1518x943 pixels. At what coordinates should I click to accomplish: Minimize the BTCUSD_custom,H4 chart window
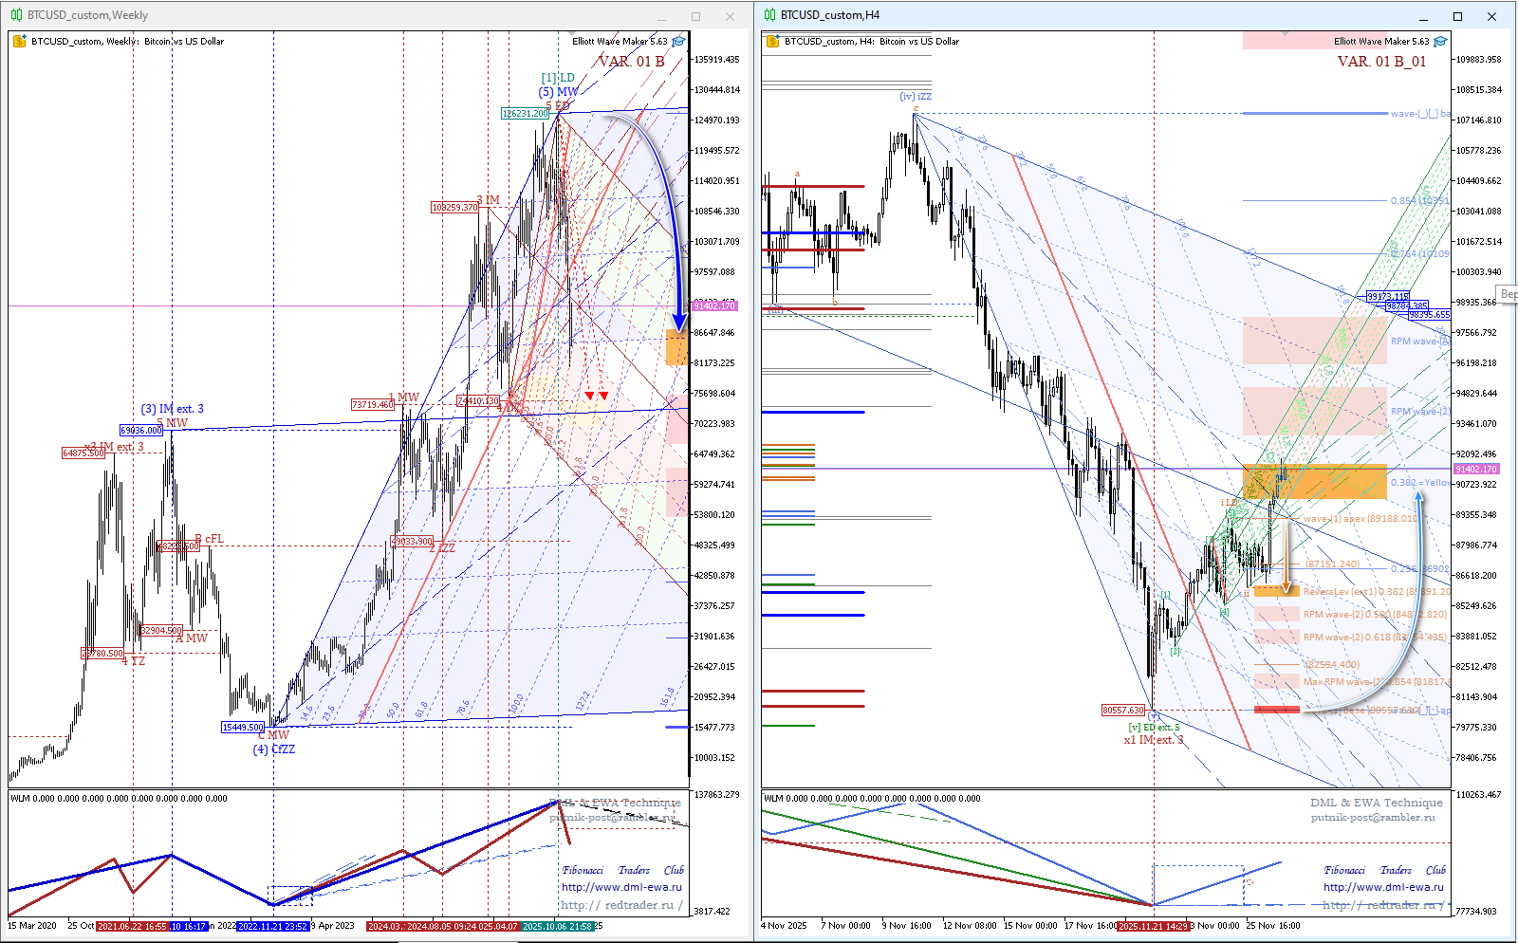point(1424,16)
